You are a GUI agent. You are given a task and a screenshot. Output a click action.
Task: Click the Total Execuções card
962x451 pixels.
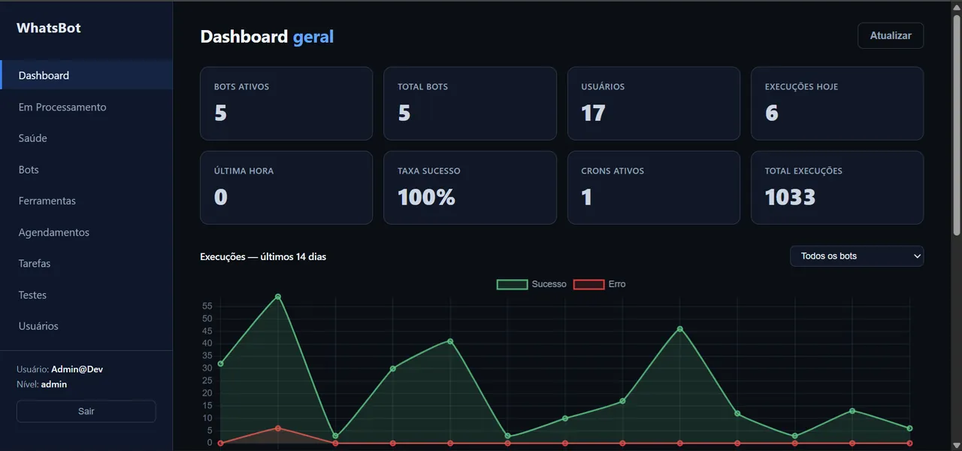coord(837,188)
